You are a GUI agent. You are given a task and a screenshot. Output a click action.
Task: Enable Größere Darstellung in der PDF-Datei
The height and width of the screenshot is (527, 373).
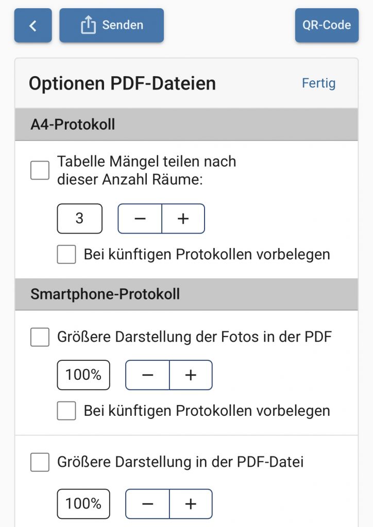40,462
